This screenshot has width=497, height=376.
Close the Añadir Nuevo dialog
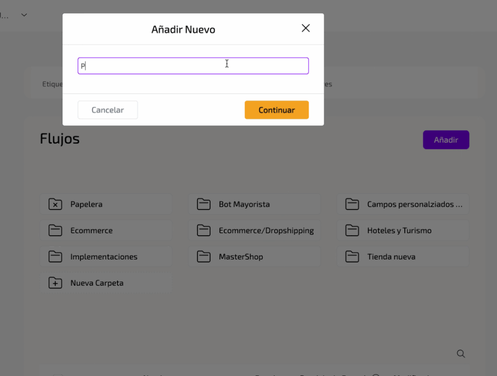[306, 28]
